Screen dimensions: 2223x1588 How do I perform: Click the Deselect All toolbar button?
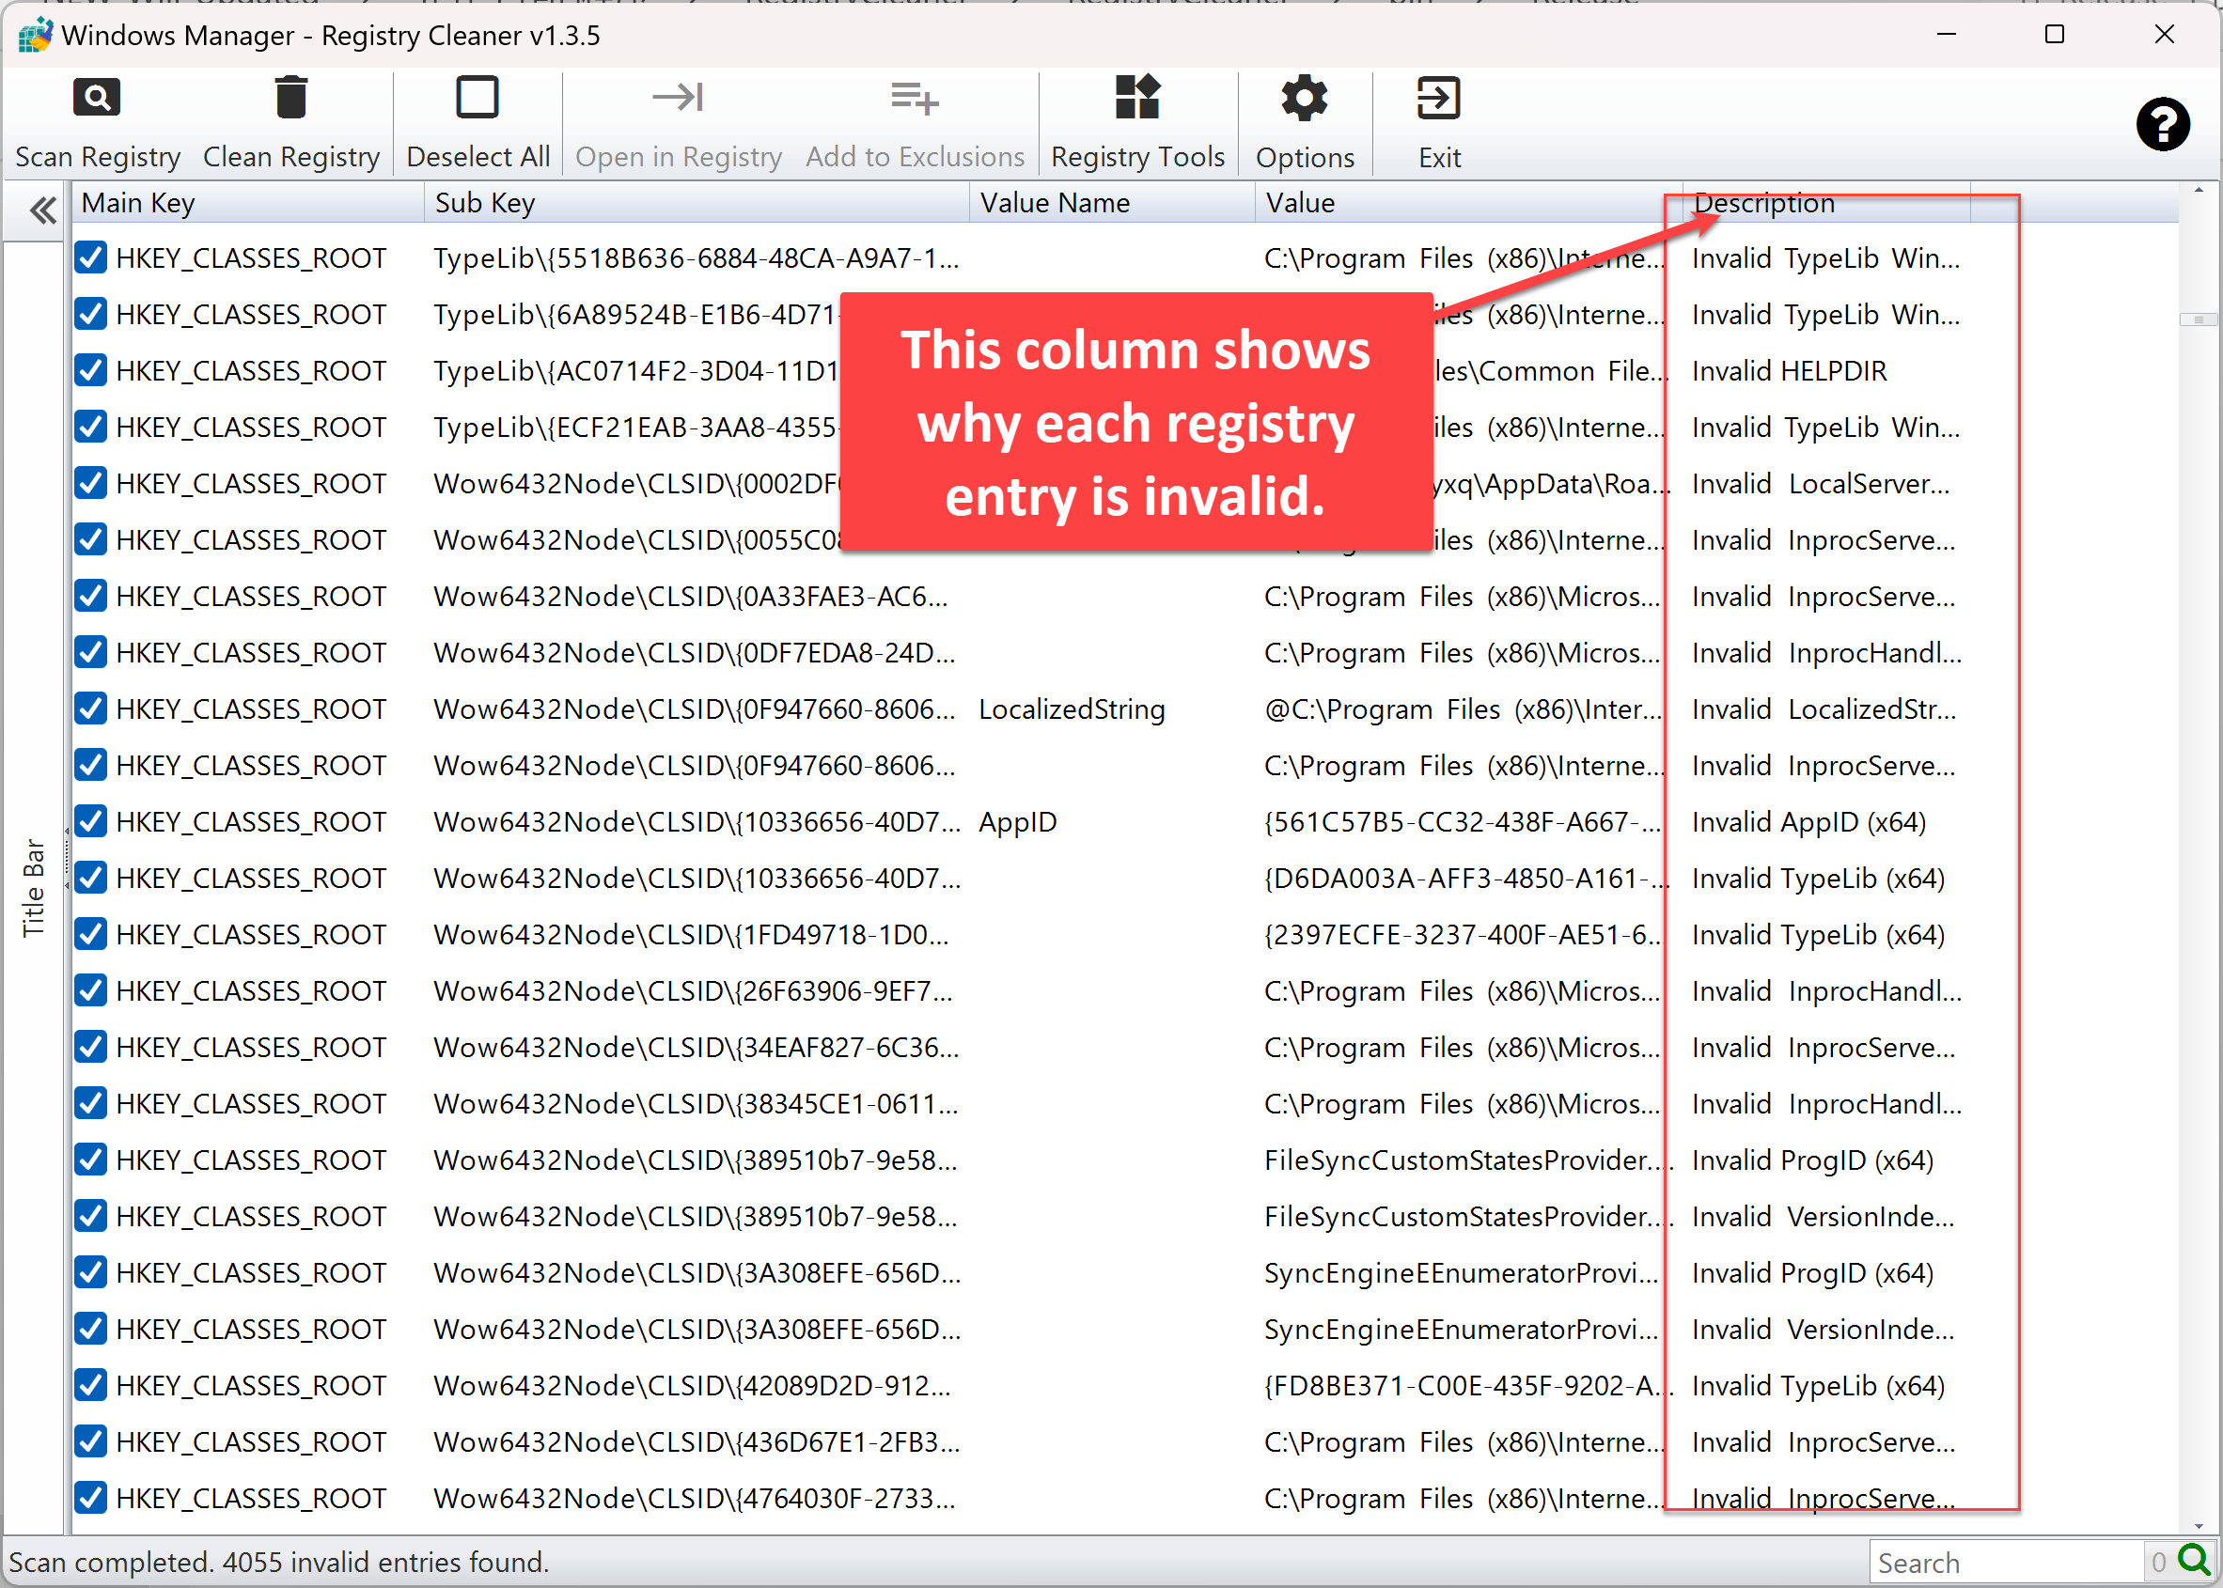pos(478,123)
